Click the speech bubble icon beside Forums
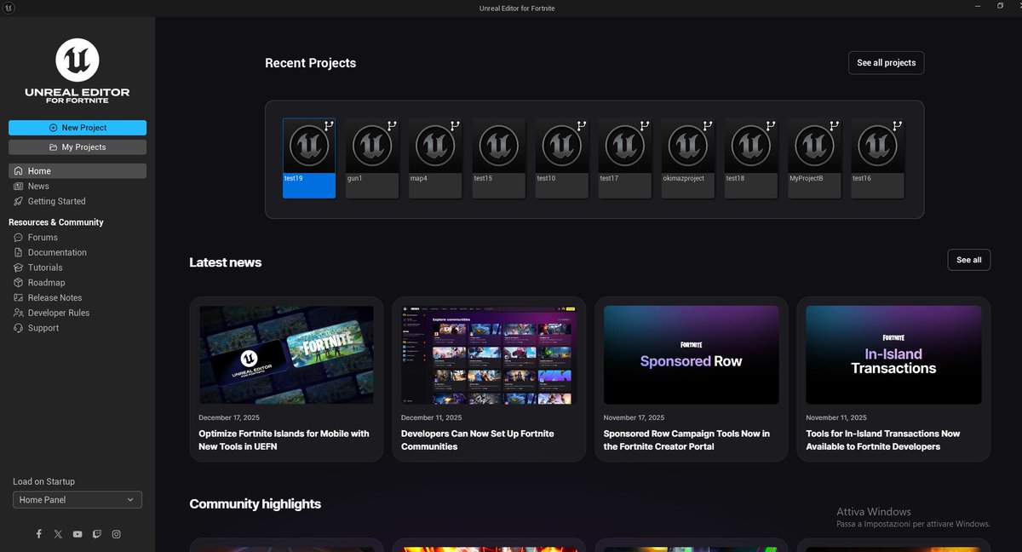The image size is (1022, 552). [x=19, y=238]
